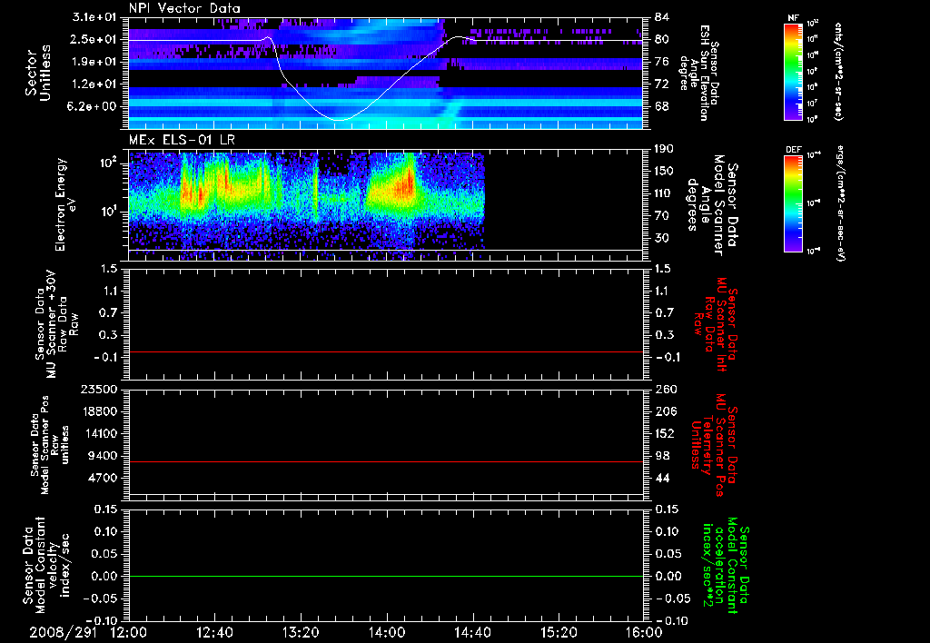Click the 13:20 time tick label

click(x=301, y=632)
